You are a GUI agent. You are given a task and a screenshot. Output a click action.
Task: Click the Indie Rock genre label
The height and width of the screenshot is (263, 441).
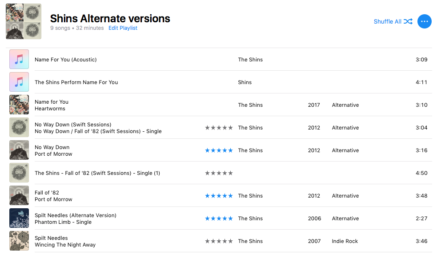click(x=345, y=241)
